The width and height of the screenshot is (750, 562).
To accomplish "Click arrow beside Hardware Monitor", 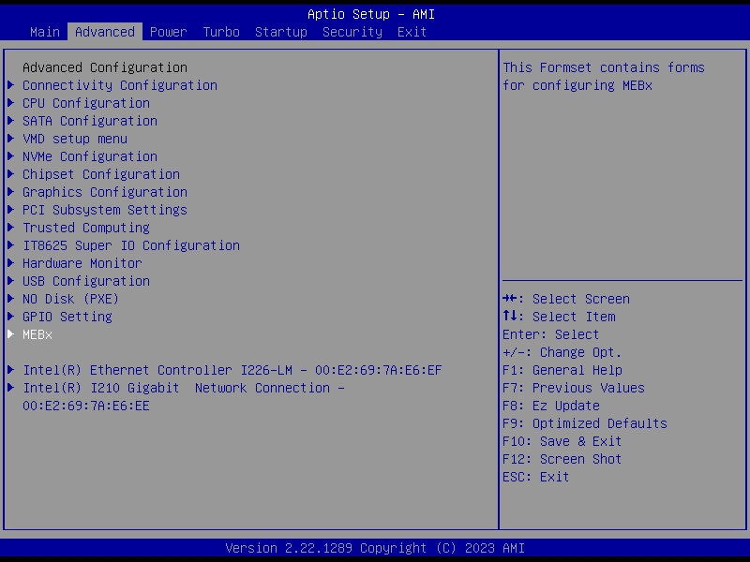I will (11, 263).
